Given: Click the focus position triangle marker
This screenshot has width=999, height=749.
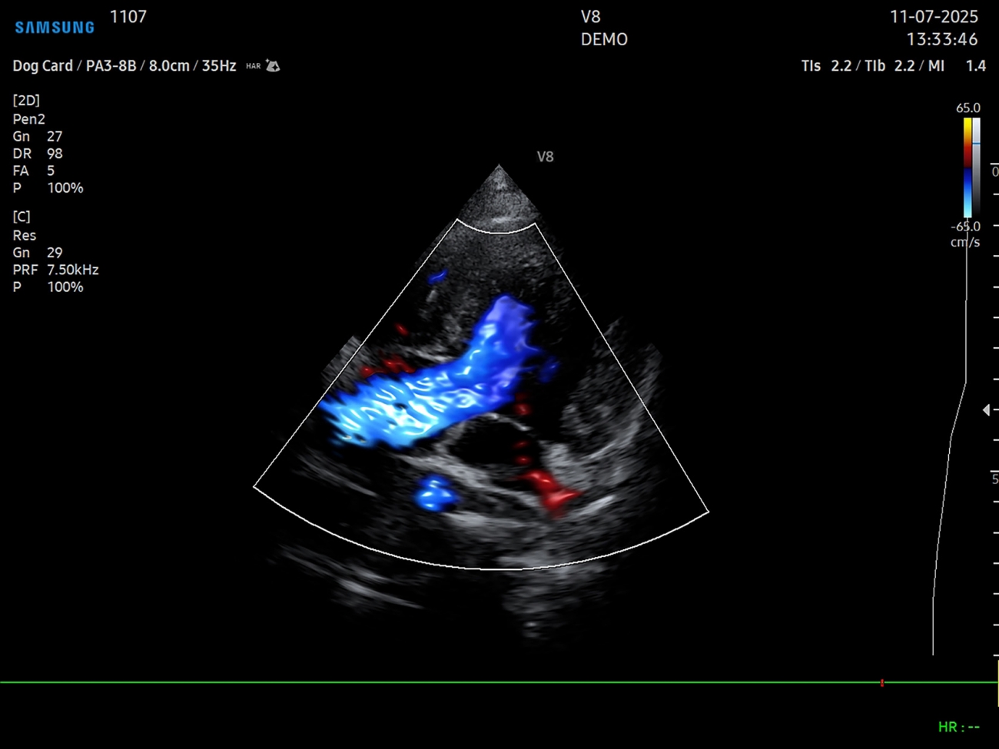Looking at the screenshot, I should (x=986, y=410).
